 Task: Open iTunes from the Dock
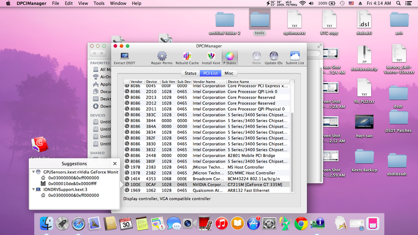pos(221,224)
